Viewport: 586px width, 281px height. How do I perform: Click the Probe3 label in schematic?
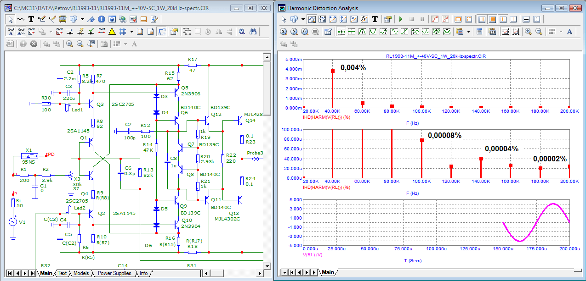coord(256,153)
